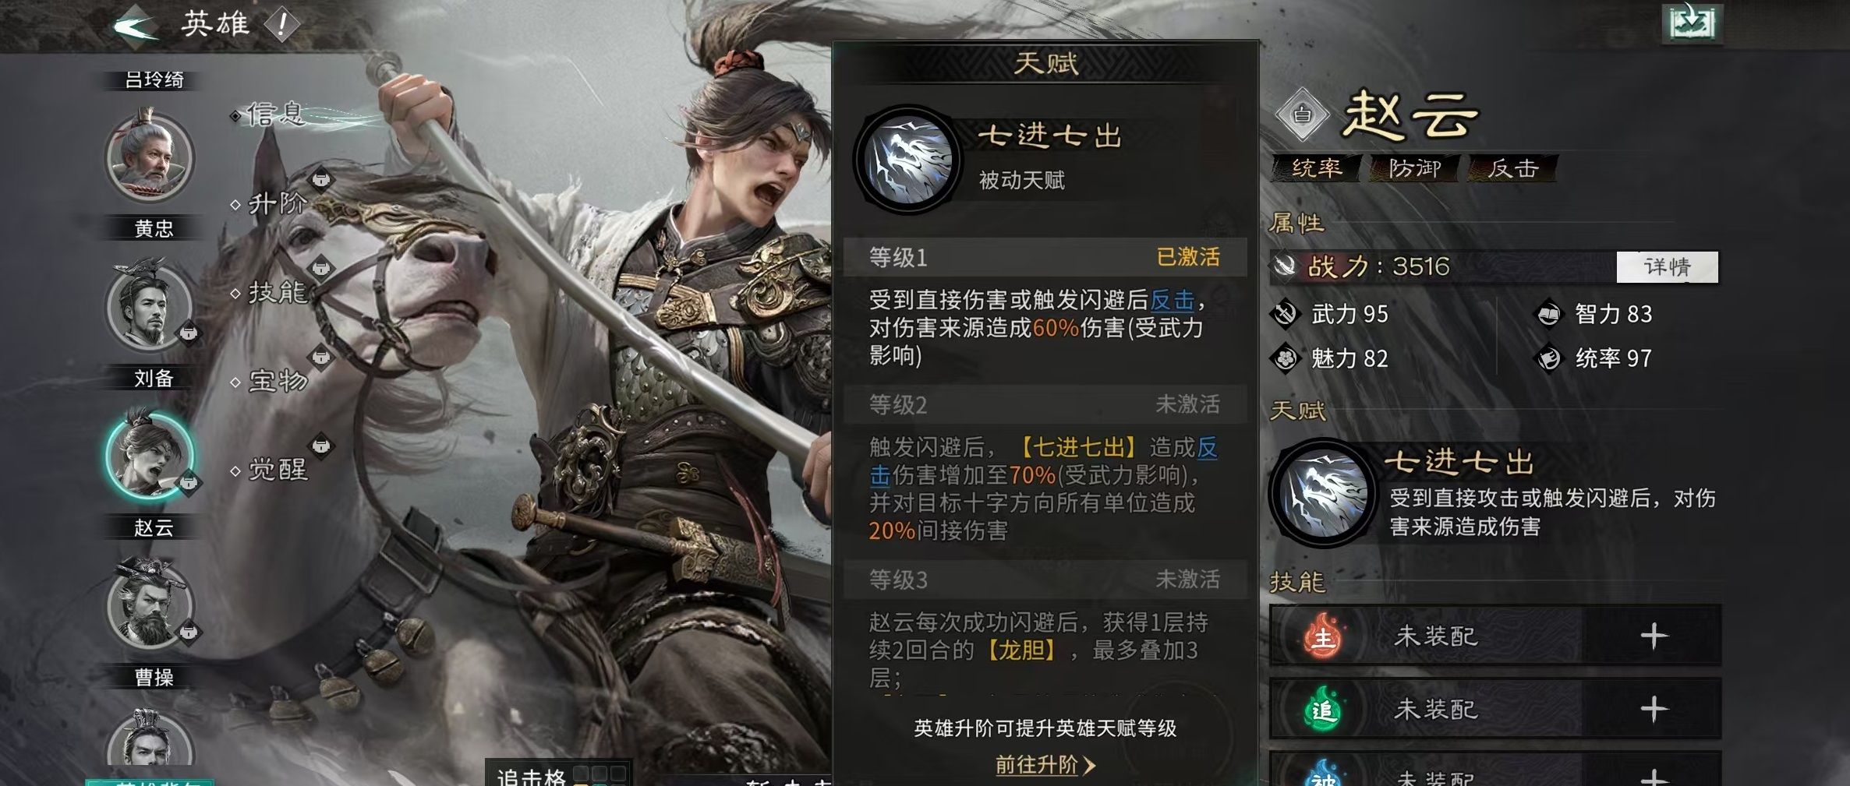The image size is (1850, 786).
Task: Add a skill to the 主 slot
Action: click(x=1654, y=636)
